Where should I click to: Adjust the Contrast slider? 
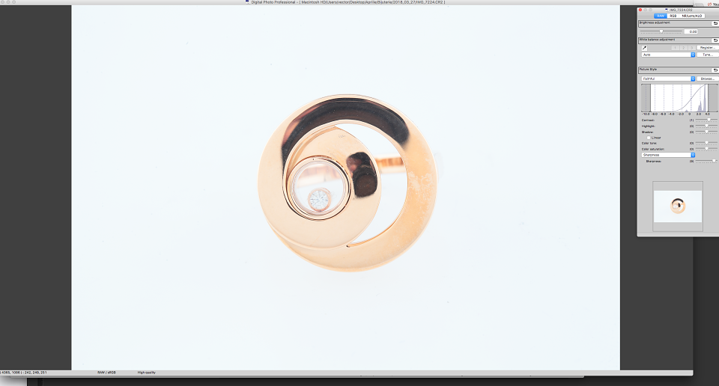pyautogui.click(x=706, y=120)
